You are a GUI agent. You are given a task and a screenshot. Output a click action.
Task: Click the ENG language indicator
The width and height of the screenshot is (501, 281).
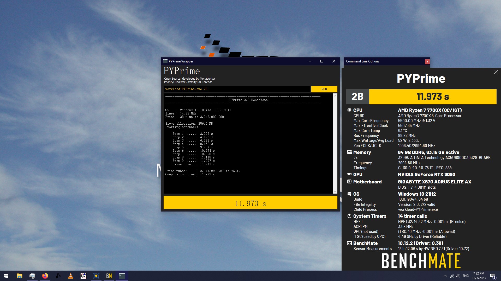(x=466, y=276)
